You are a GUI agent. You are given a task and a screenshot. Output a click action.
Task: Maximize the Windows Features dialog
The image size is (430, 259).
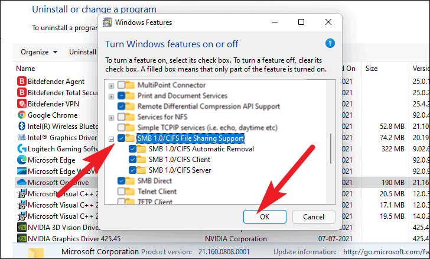click(x=301, y=22)
